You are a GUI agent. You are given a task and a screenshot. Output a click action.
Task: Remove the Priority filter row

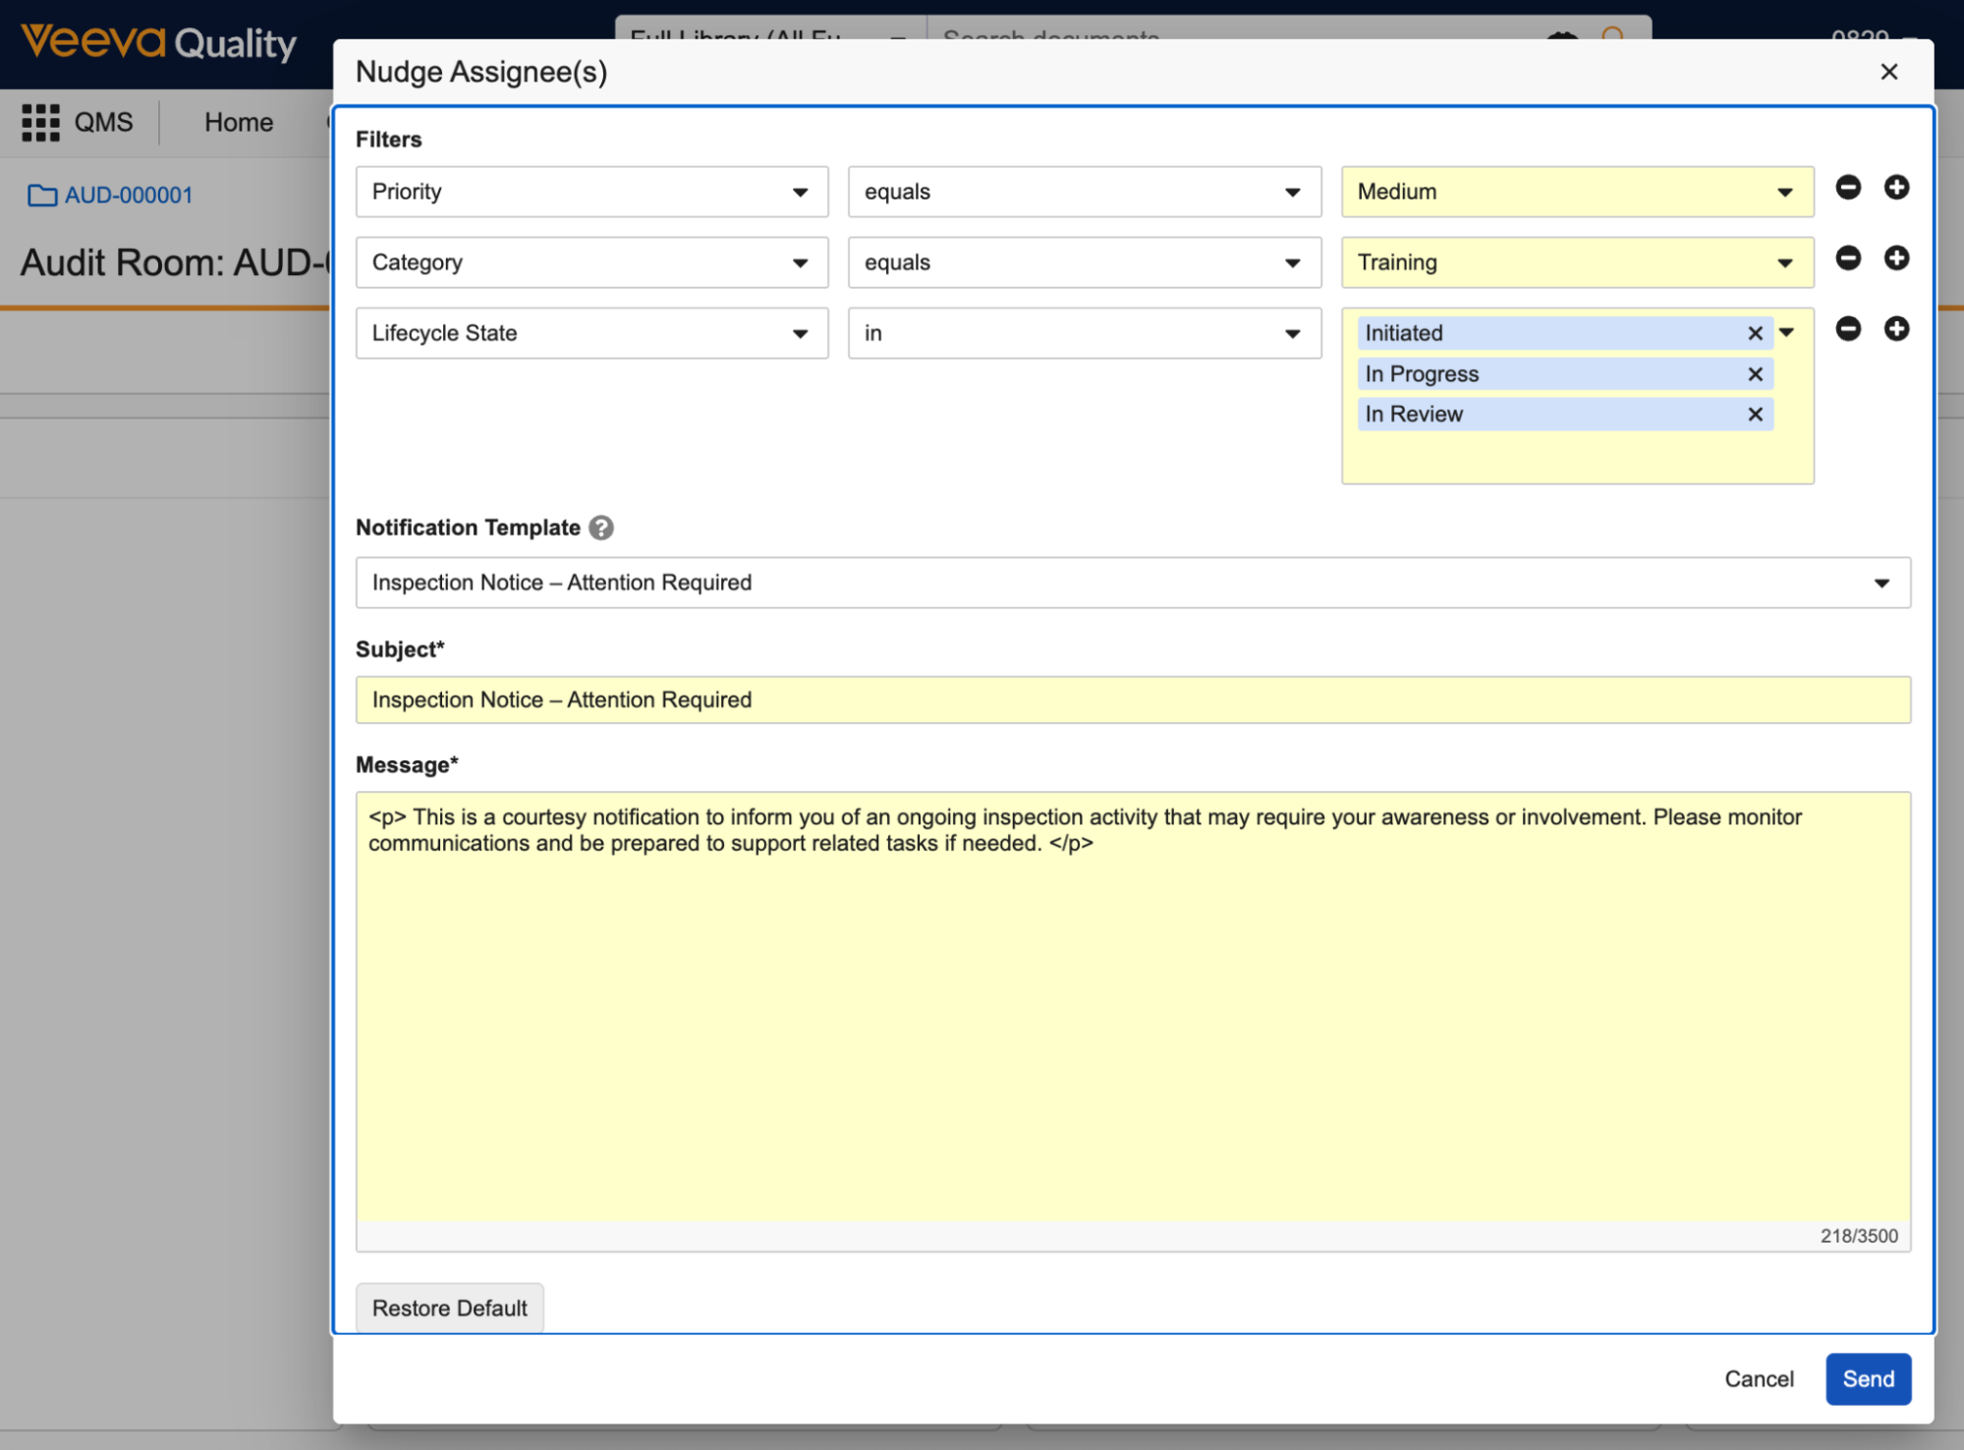[1847, 188]
